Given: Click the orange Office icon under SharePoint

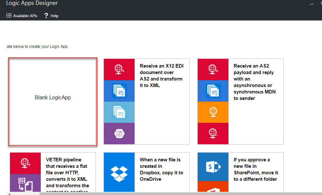Looking at the screenshot, I should [213, 186].
